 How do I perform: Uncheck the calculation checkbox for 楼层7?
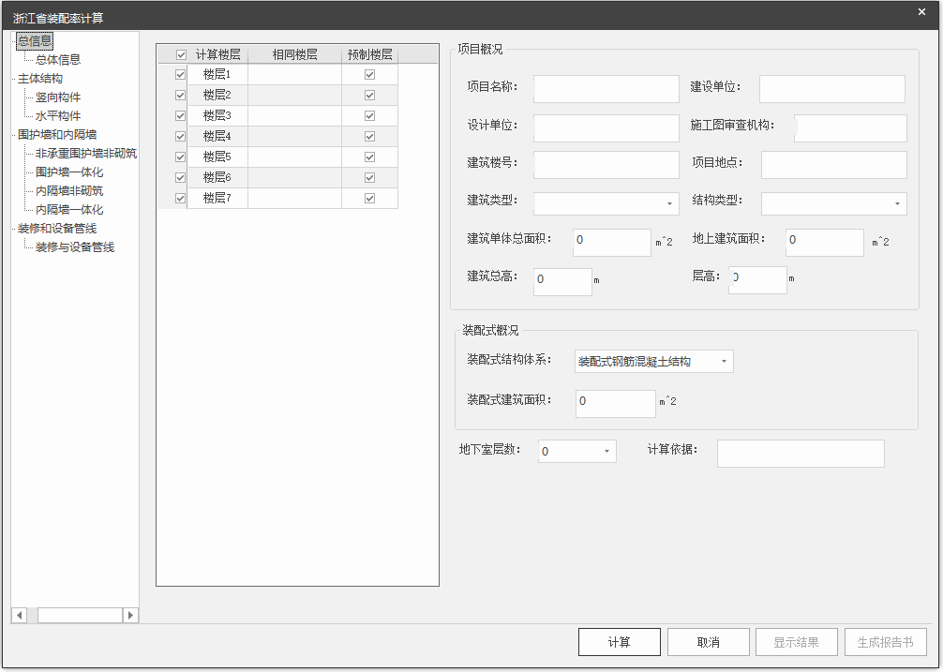[x=180, y=198]
